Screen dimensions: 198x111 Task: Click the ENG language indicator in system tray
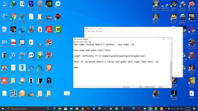pos(182,109)
